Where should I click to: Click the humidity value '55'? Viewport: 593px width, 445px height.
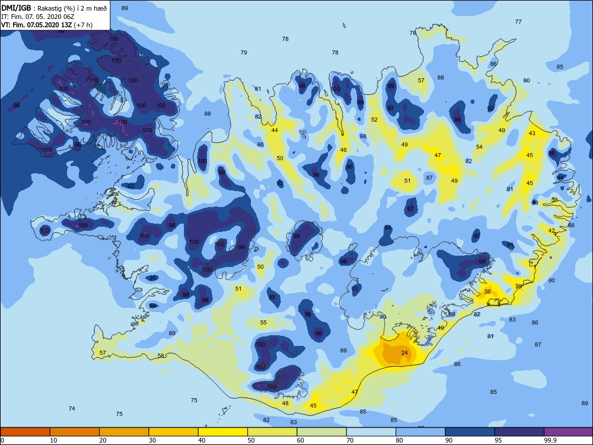[x=264, y=322]
